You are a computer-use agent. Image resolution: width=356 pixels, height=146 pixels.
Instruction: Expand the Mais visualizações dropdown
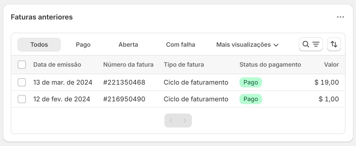[x=247, y=45]
